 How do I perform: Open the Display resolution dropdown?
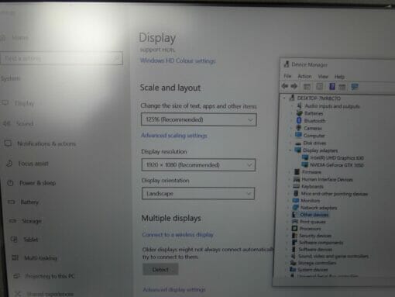(x=198, y=165)
